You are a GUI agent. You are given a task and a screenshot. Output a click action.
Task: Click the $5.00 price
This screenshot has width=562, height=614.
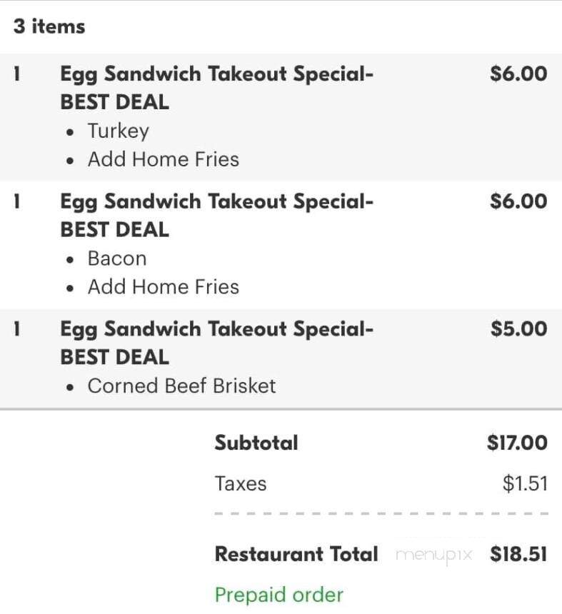(519, 328)
